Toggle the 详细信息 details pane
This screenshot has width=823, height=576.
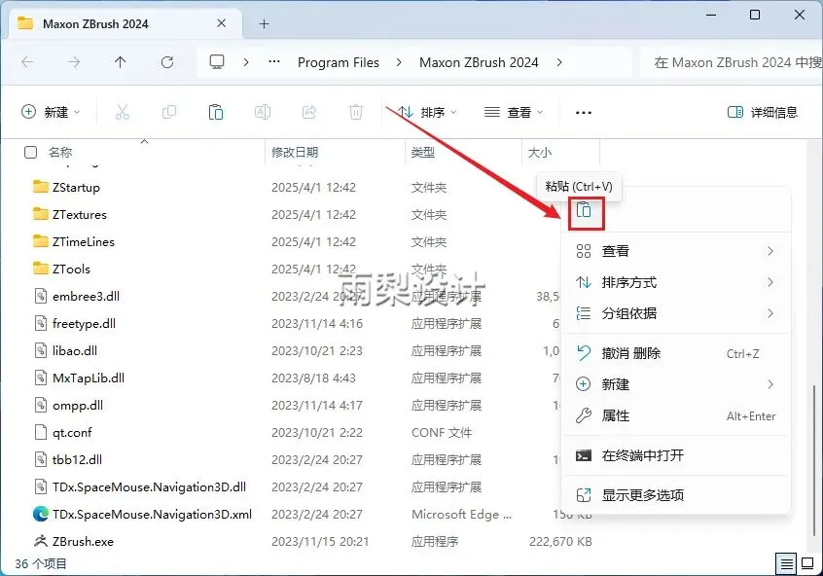click(x=762, y=112)
